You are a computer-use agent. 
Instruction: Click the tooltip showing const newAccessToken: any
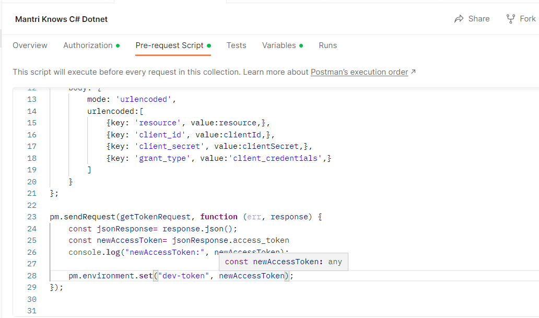coord(283,261)
